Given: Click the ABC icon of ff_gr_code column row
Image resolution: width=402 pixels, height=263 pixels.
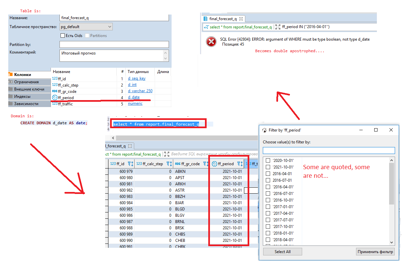Looking at the screenshot, I should pos(55,91).
